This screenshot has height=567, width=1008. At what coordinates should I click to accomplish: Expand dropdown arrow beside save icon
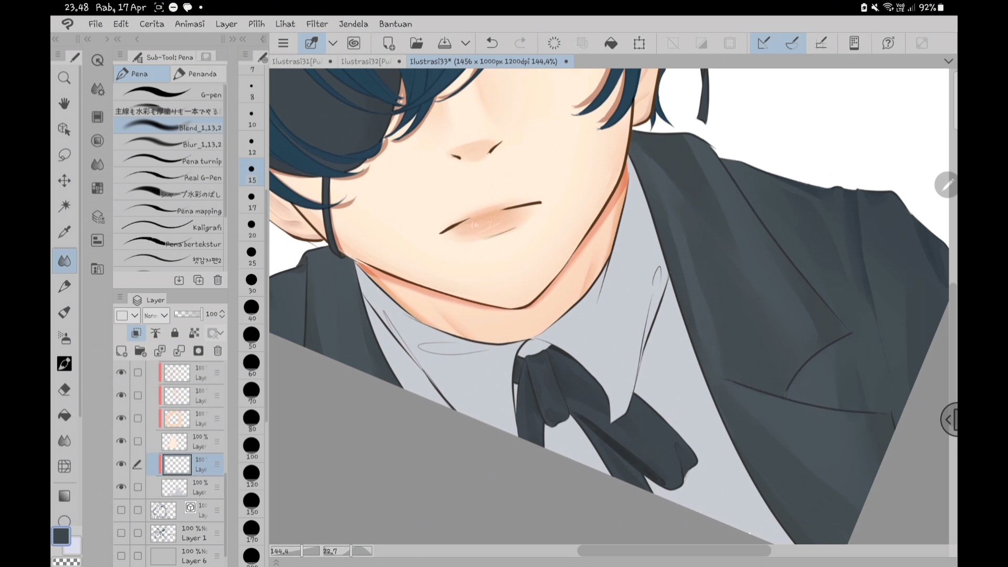point(465,43)
